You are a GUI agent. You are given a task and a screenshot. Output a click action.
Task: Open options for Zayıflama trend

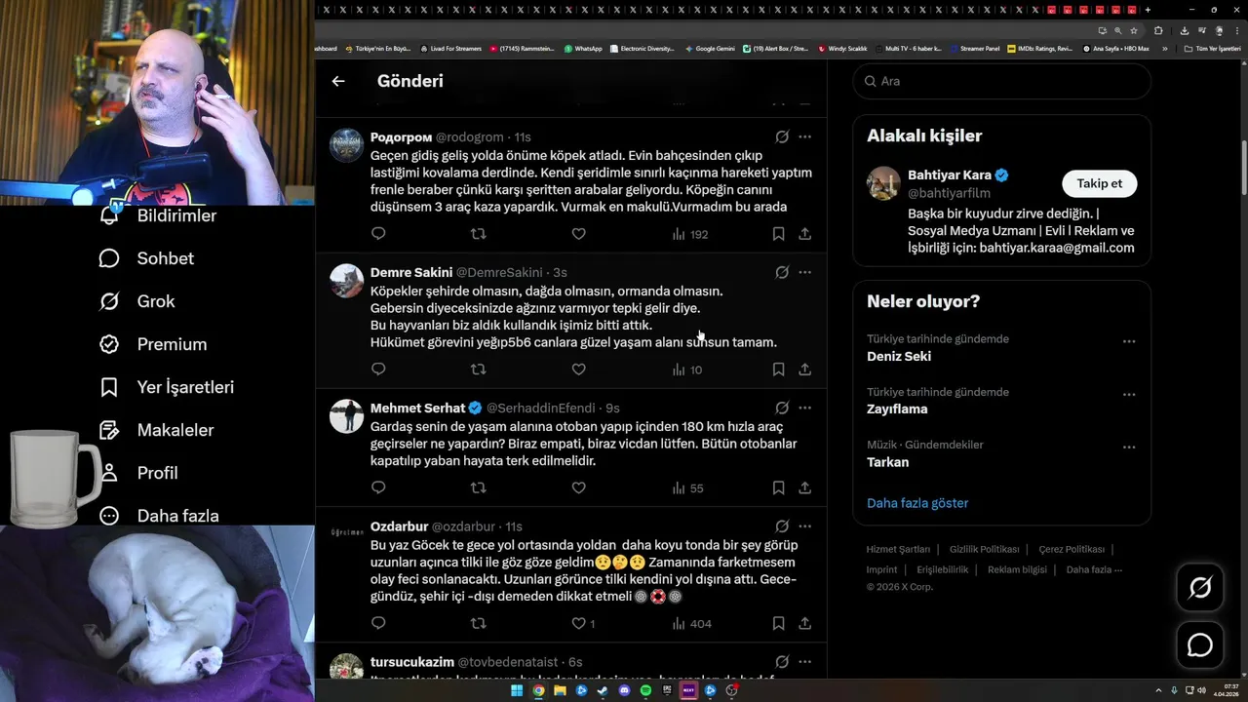(1129, 394)
